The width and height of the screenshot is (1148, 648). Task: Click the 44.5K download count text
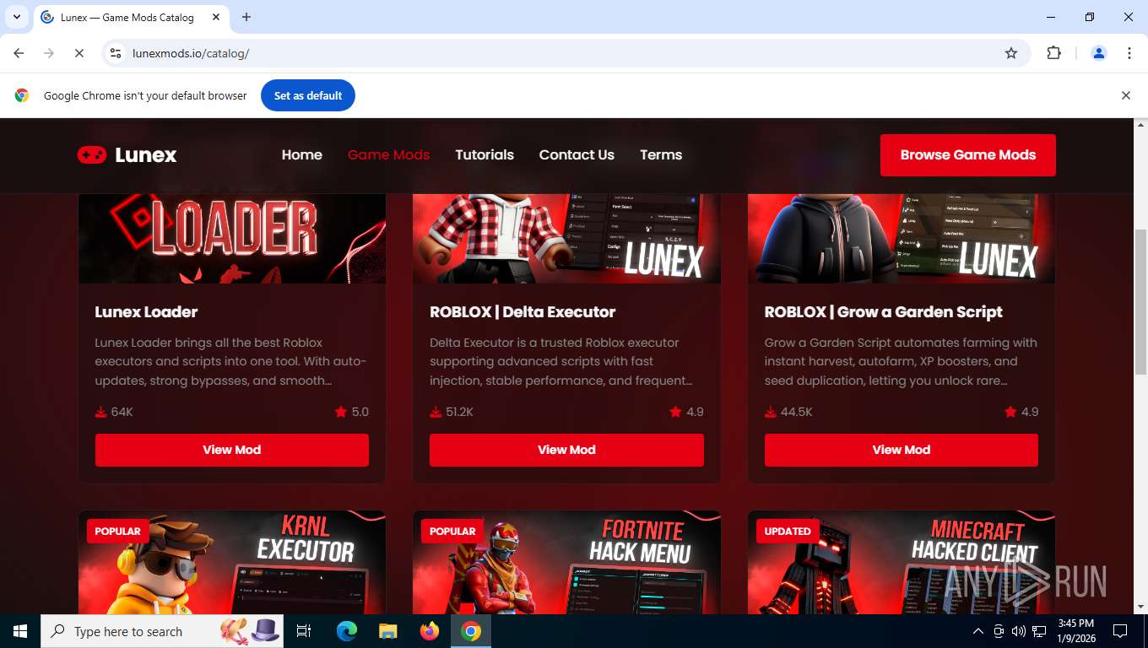[796, 413]
